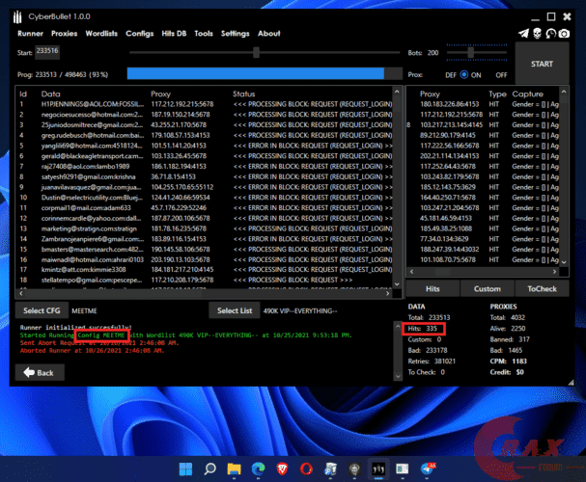Click left arrow of data list horizontal scrollbar
This screenshot has height=482, width=586.
[x=21, y=294]
